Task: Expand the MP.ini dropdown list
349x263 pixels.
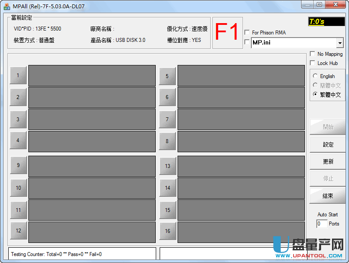Action: click(x=340, y=43)
